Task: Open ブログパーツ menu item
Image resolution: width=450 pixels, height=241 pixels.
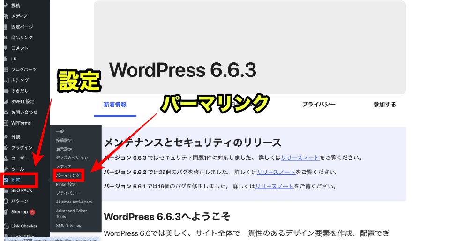Action: [24, 69]
